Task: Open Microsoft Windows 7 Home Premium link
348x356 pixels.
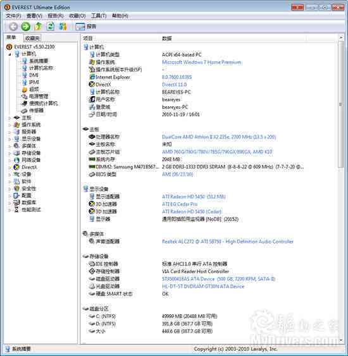Action: coord(202,62)
